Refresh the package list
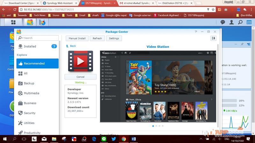 click(x=97, y=38)
